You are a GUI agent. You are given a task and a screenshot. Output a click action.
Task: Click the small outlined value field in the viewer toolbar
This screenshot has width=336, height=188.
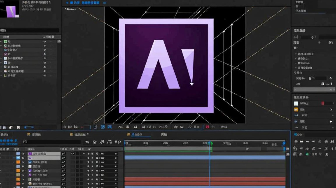point(87,127)
